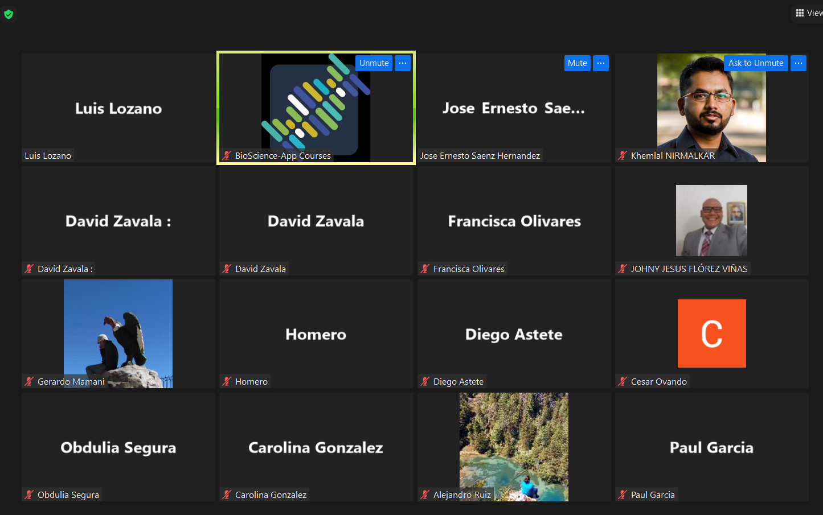823x515 pixels.
Task: Click muted mic icon beside Homero
Action: (x=227, y=381)
